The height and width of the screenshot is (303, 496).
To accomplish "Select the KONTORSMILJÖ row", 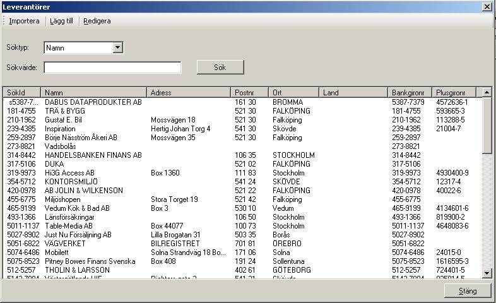I will coord(242,182).
